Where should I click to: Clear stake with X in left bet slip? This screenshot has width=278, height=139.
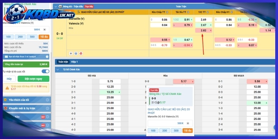44,30
